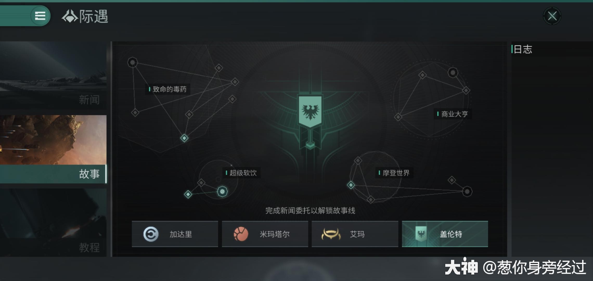Image resolution: width=593 pixels, height=281 pixels.
Task: Open the 教程 tab
Action: click(x=53, y=223)
